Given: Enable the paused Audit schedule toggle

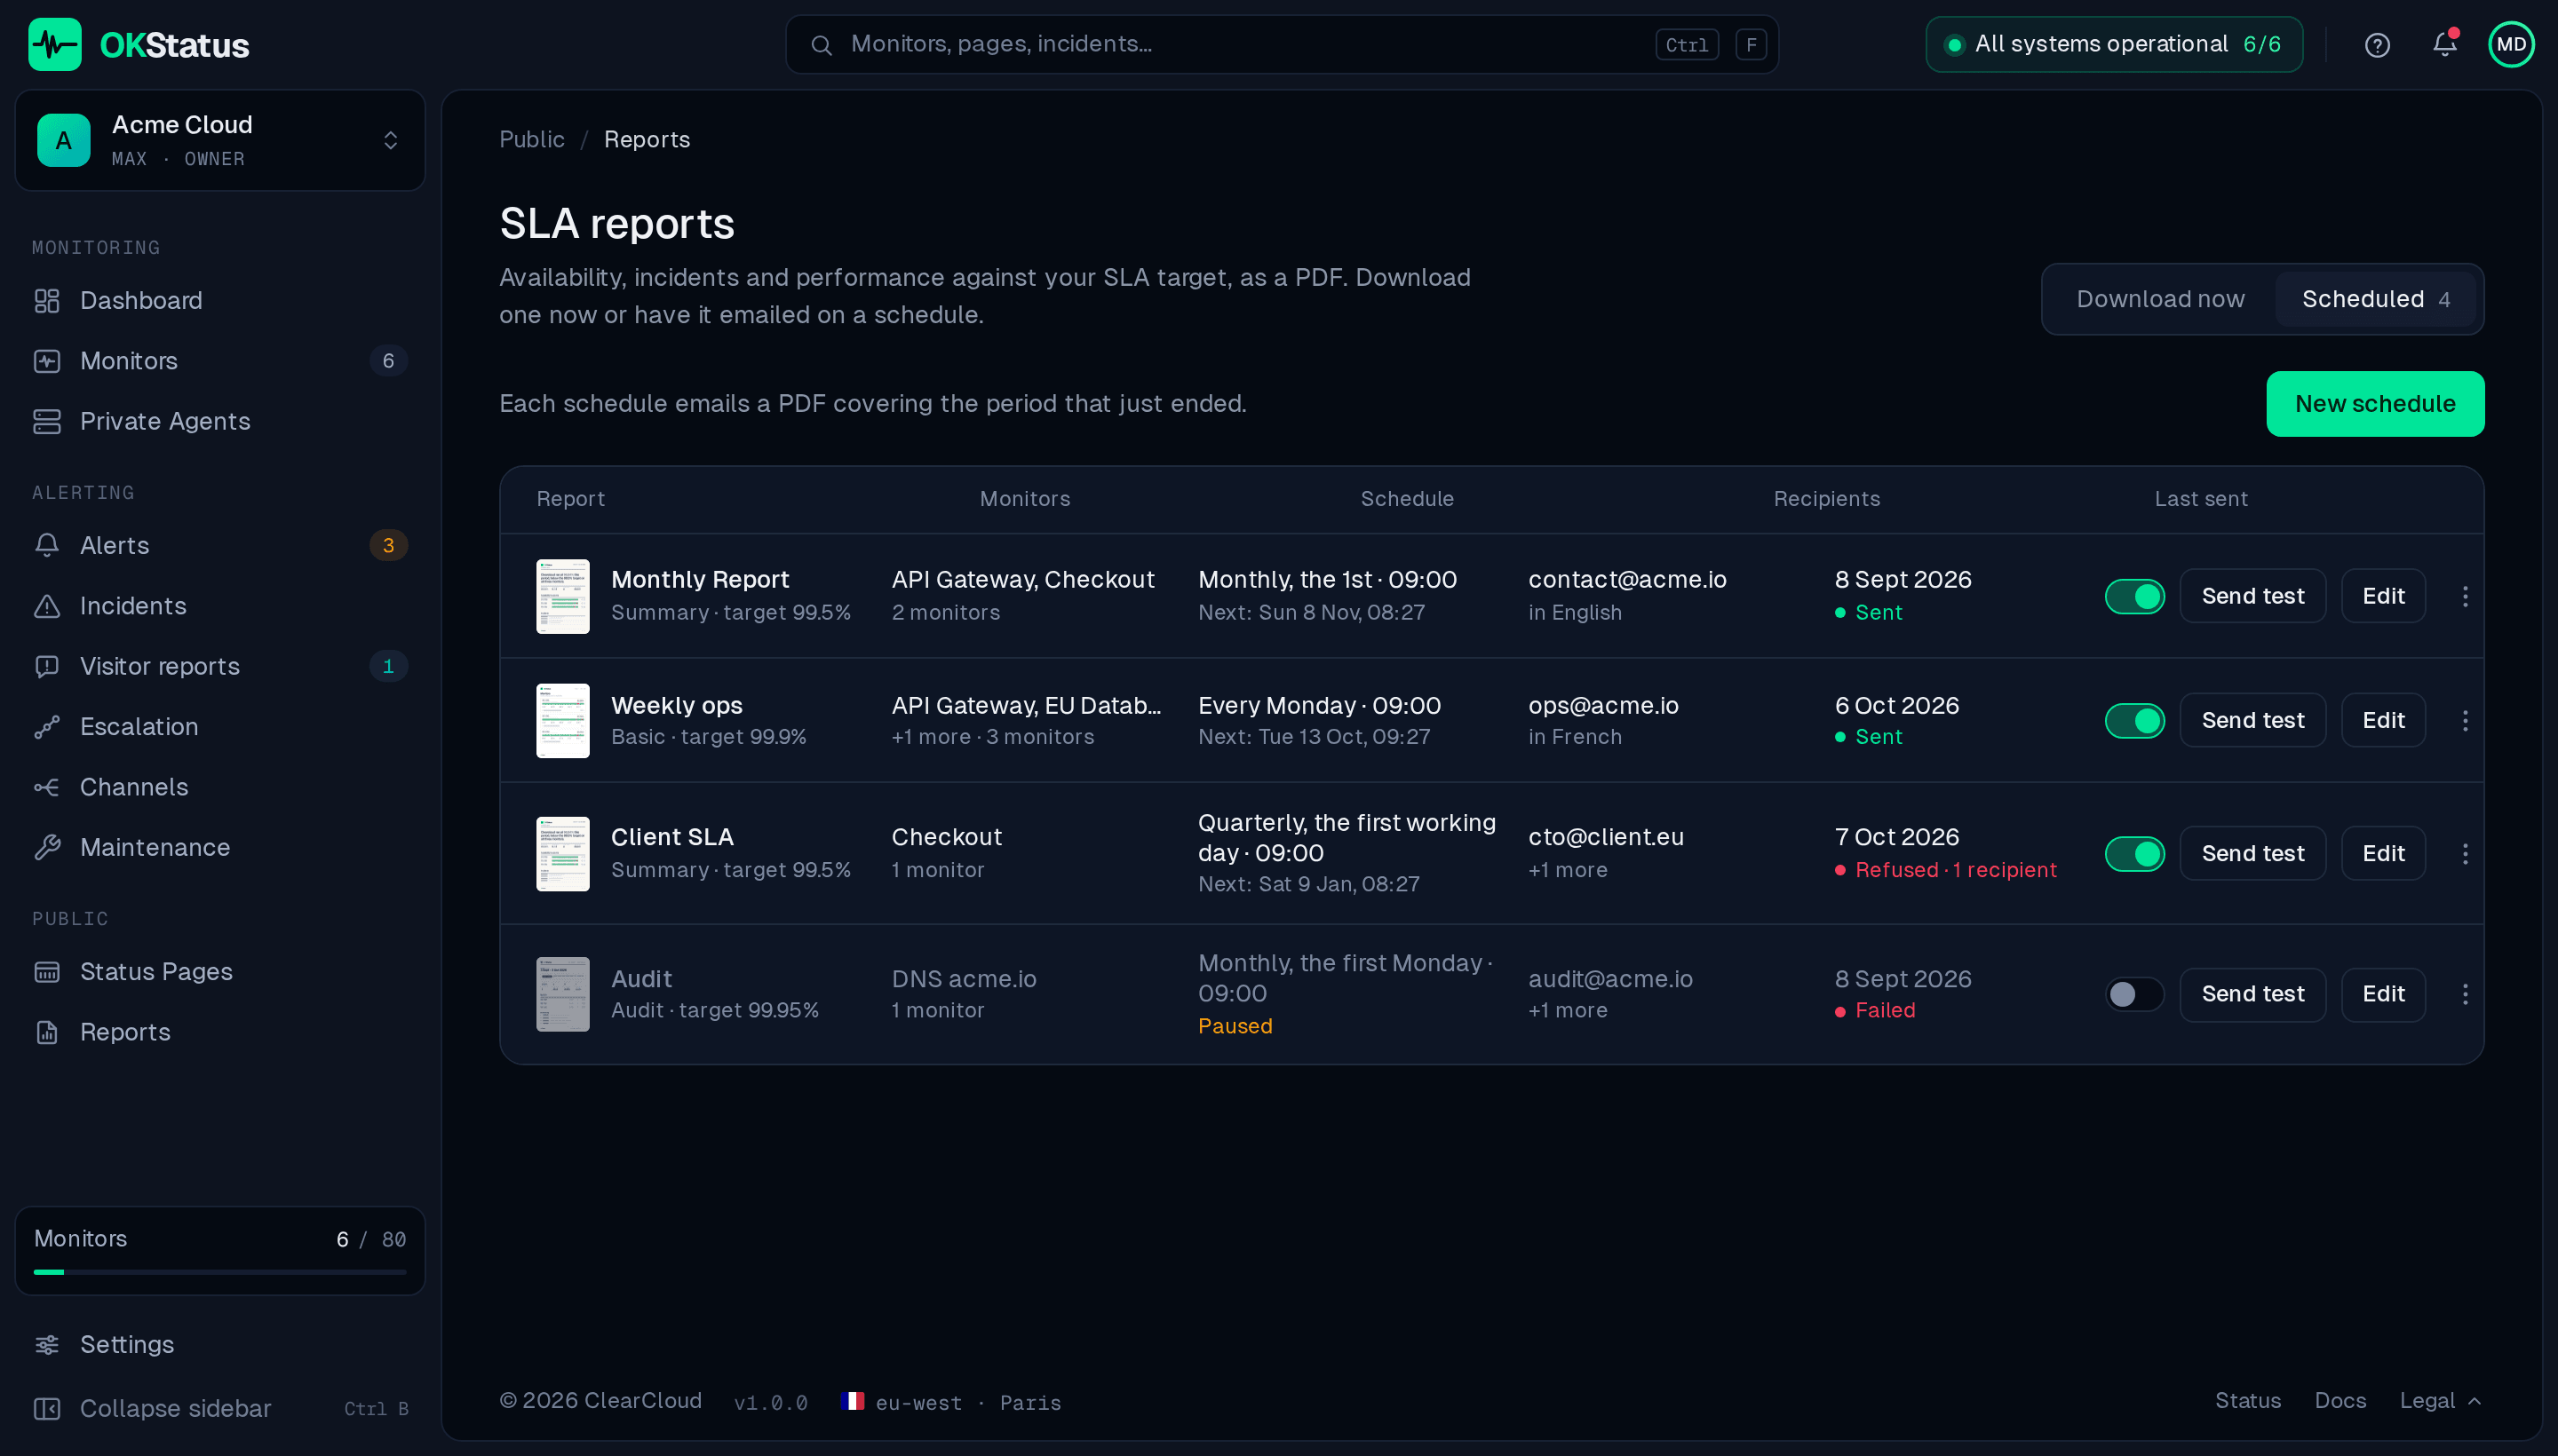Looking at the screenshot, I should 2133,994.
